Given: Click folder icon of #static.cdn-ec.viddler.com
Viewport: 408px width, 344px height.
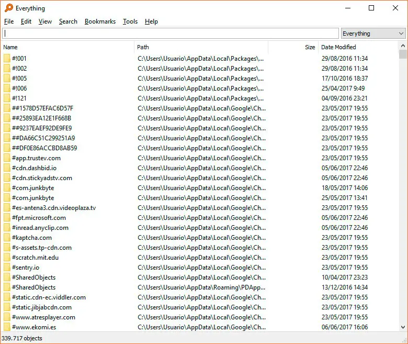Looking at the screenshot, I should tap(7, 297).
